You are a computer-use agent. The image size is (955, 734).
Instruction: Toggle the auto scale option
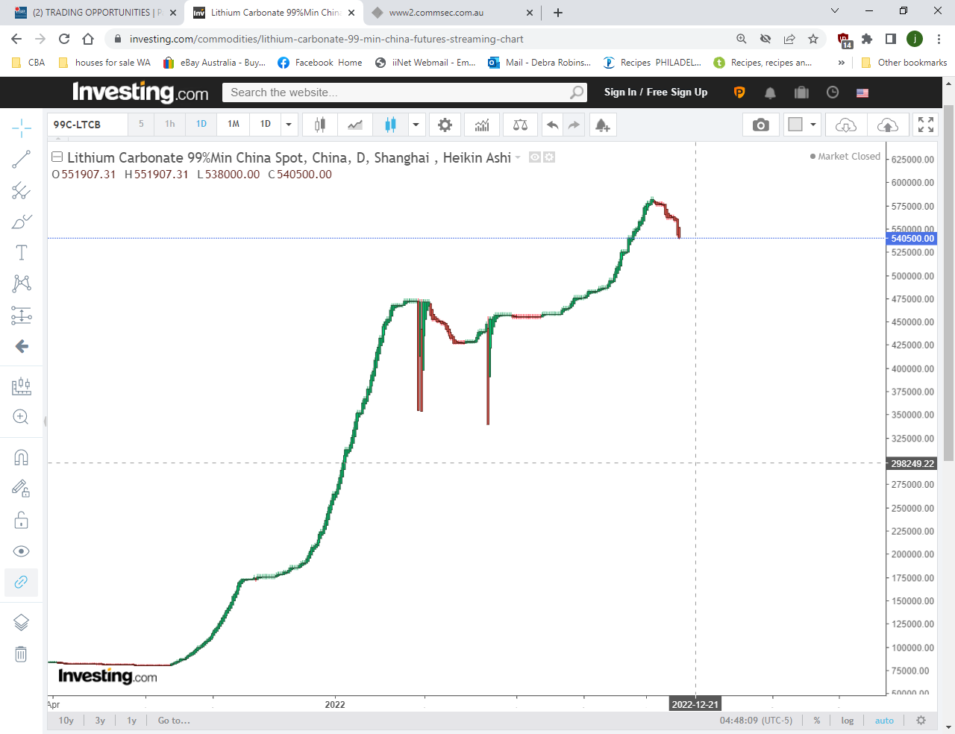click(884, 721)
